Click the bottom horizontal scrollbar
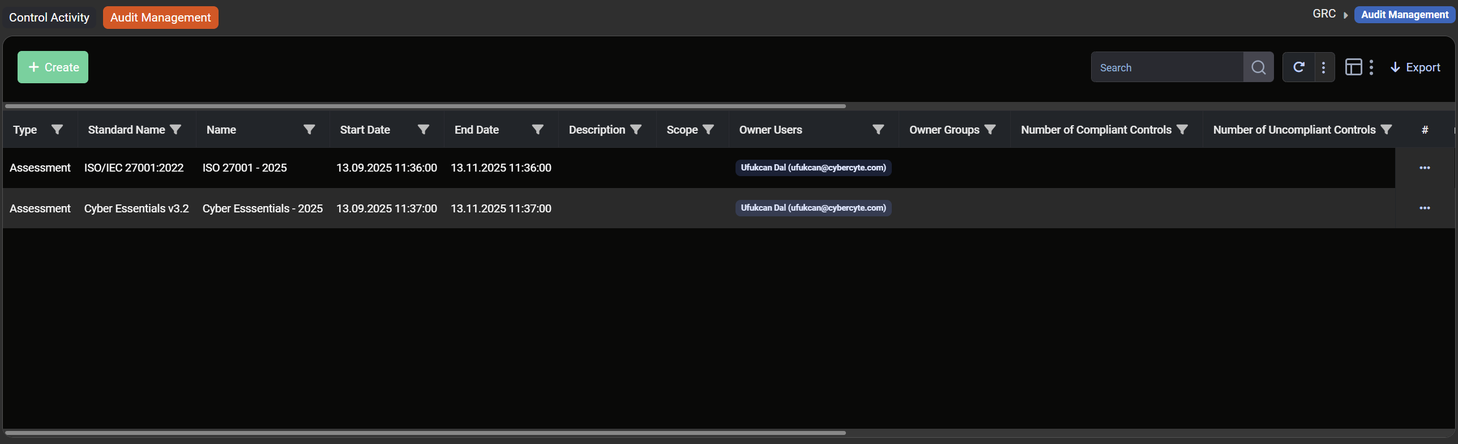Image resolution: width=1458 pixels, height=444 pixels. [x=425, y=433]
